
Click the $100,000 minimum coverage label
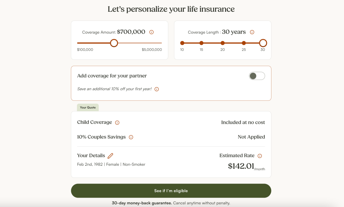(x=85, y=50)
